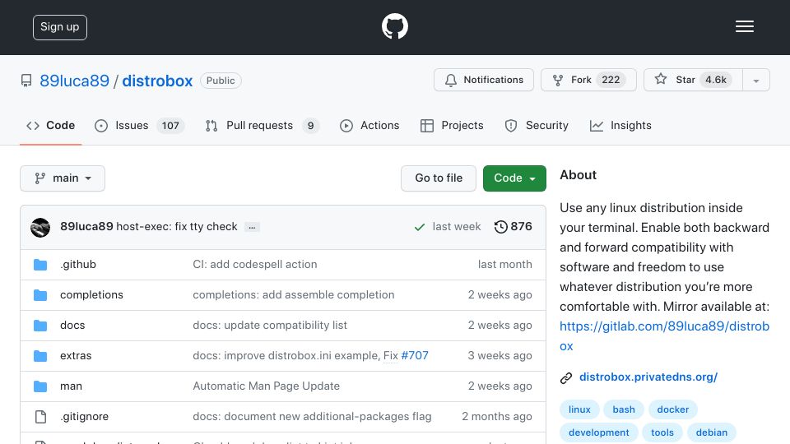Click the Star button
The image size is (790, 444).
click(x=693, y=80)
